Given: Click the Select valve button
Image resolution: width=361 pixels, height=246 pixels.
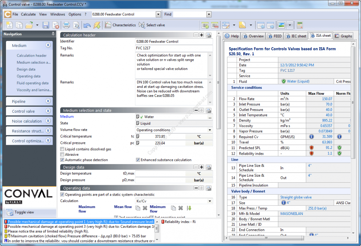Looking at the screenshot, I should point(151,25).
